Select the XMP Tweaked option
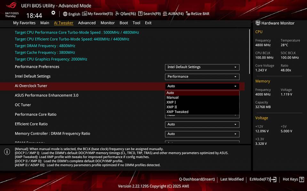The width and height of the screenshot is (307, 191). [x=177, y=112]
